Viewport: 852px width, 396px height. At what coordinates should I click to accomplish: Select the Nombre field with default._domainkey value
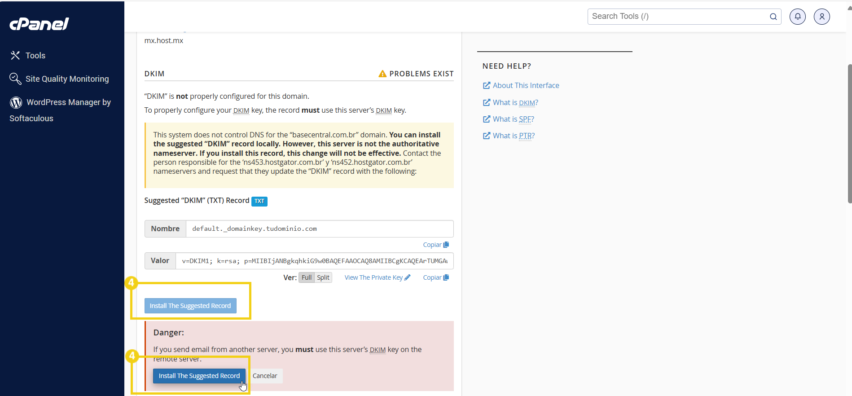320,229
